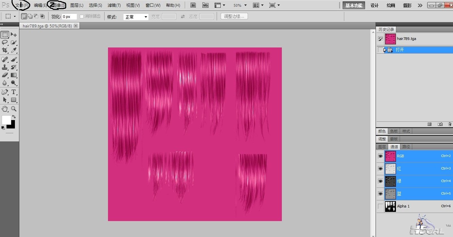Toggle visibility of the 蓝 channel
453x237 pixels.
point(380,194)
